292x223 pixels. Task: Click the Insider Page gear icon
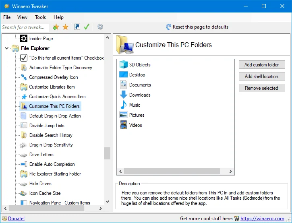24,39
